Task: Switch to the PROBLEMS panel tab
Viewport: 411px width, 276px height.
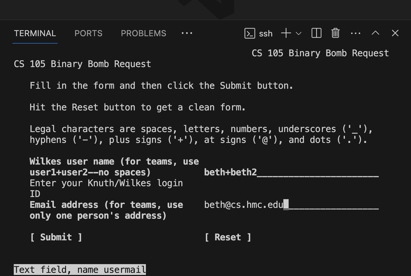Action: [x=143, y=33]
